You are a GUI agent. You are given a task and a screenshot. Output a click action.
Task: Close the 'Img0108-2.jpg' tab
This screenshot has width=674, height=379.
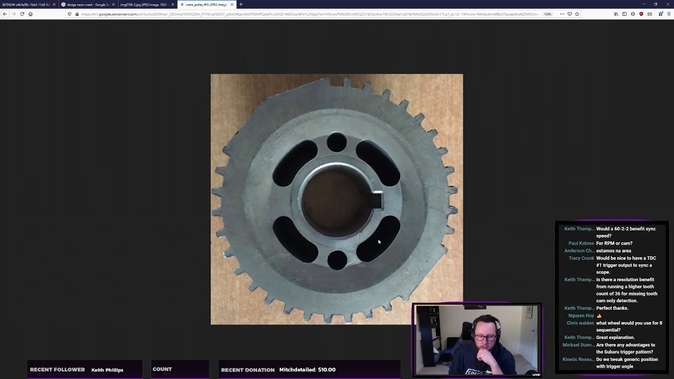point(172,4)
